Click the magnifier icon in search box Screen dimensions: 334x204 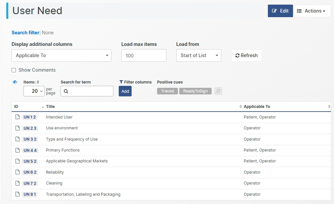(66, 91)
